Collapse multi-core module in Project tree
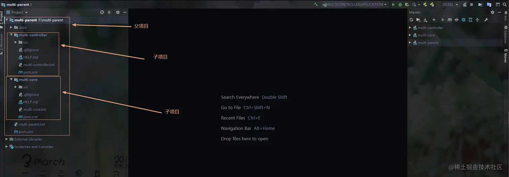The width and height of the screenshot is (509, 177). pos(11,80)
